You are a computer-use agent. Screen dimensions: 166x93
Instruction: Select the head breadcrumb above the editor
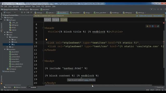coord(56,20)
